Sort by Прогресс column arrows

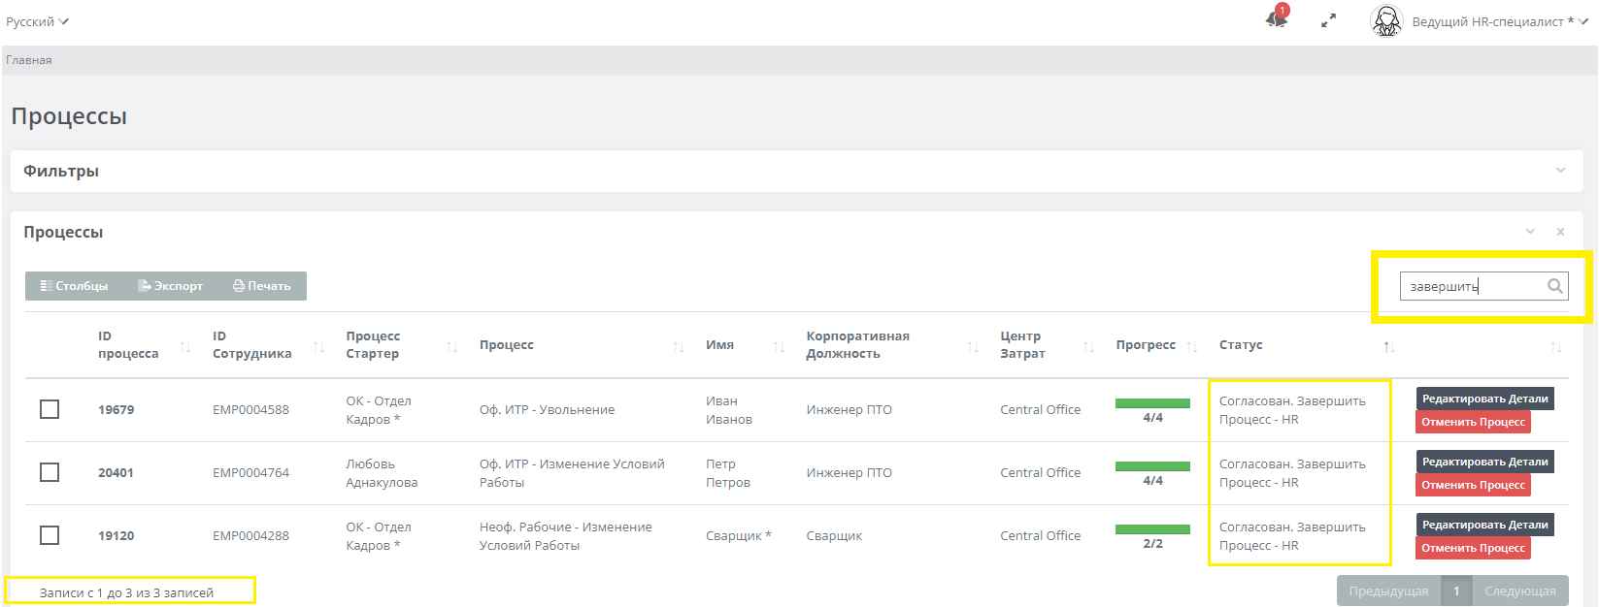point(1191,346)
